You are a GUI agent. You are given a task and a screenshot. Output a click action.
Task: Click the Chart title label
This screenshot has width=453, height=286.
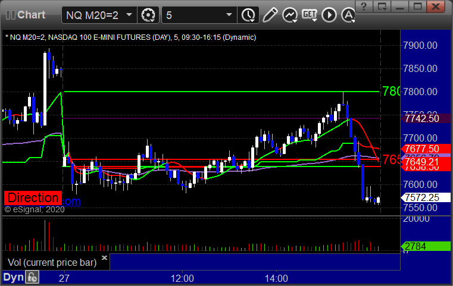(31, 15)
